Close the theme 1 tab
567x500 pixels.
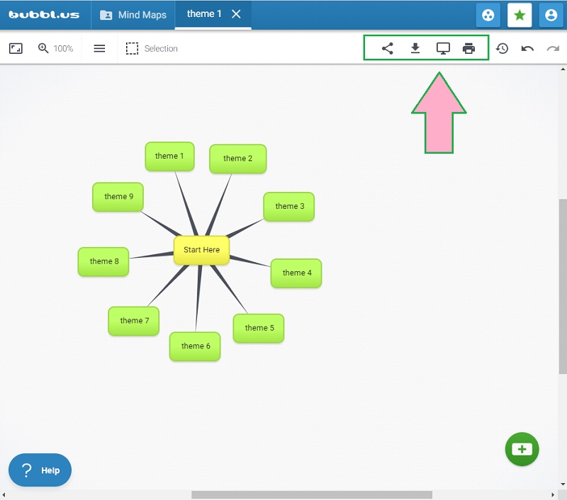(236, 14)
